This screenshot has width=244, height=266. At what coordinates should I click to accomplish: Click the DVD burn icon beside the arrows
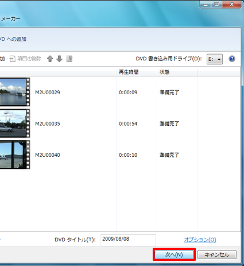(69, 59)
